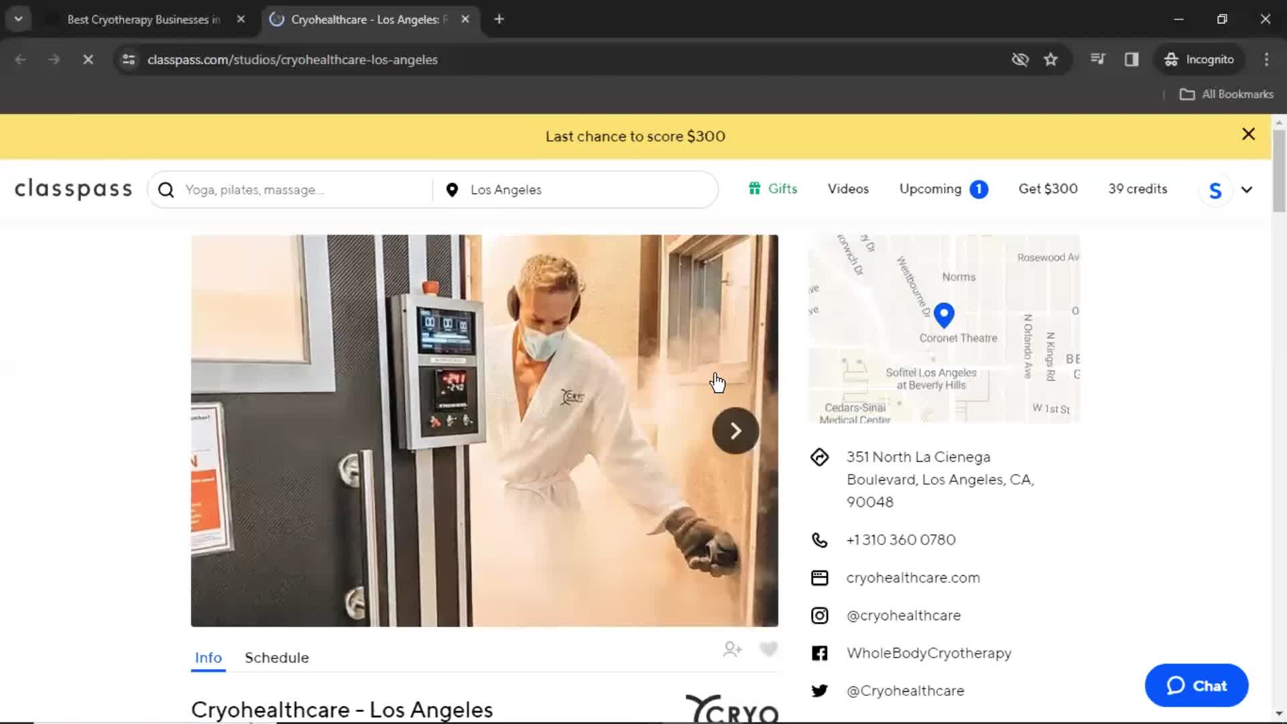Viewport: 1287px width, 724px height.
Task: Select the Info tab
Action: tap(208, 658)
